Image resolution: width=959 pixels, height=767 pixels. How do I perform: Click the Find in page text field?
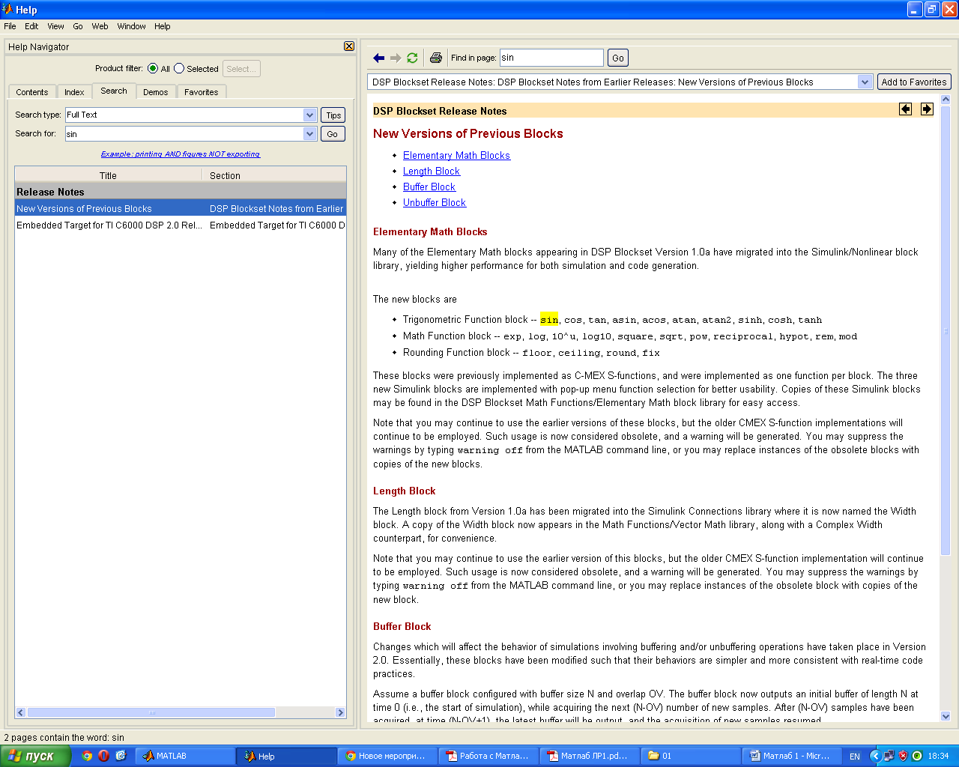coord(551,58)
